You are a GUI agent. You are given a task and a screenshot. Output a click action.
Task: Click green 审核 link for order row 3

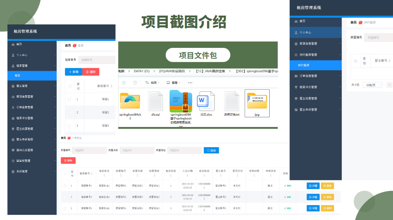point(288,208)
